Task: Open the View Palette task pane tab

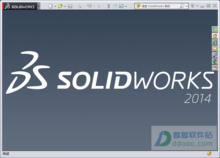Action: [214, 55]
